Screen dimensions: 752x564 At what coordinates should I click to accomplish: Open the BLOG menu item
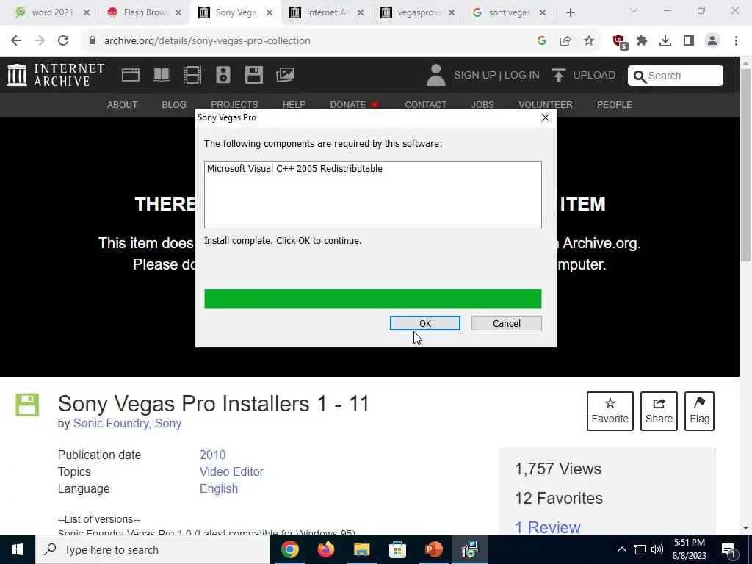point(174,104)
